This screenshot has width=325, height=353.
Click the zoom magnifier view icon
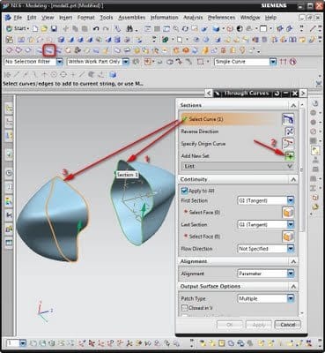click(x=175, y=28)
